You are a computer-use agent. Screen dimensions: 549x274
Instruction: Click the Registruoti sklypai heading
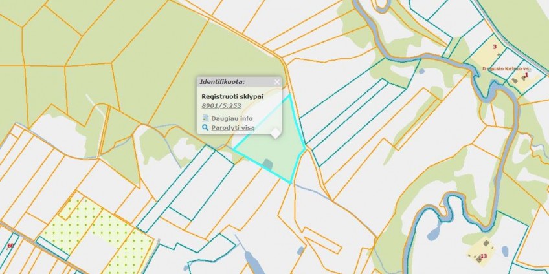(232, 96)
